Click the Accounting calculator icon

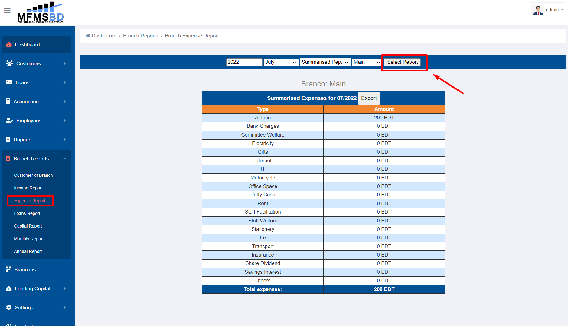8,102
